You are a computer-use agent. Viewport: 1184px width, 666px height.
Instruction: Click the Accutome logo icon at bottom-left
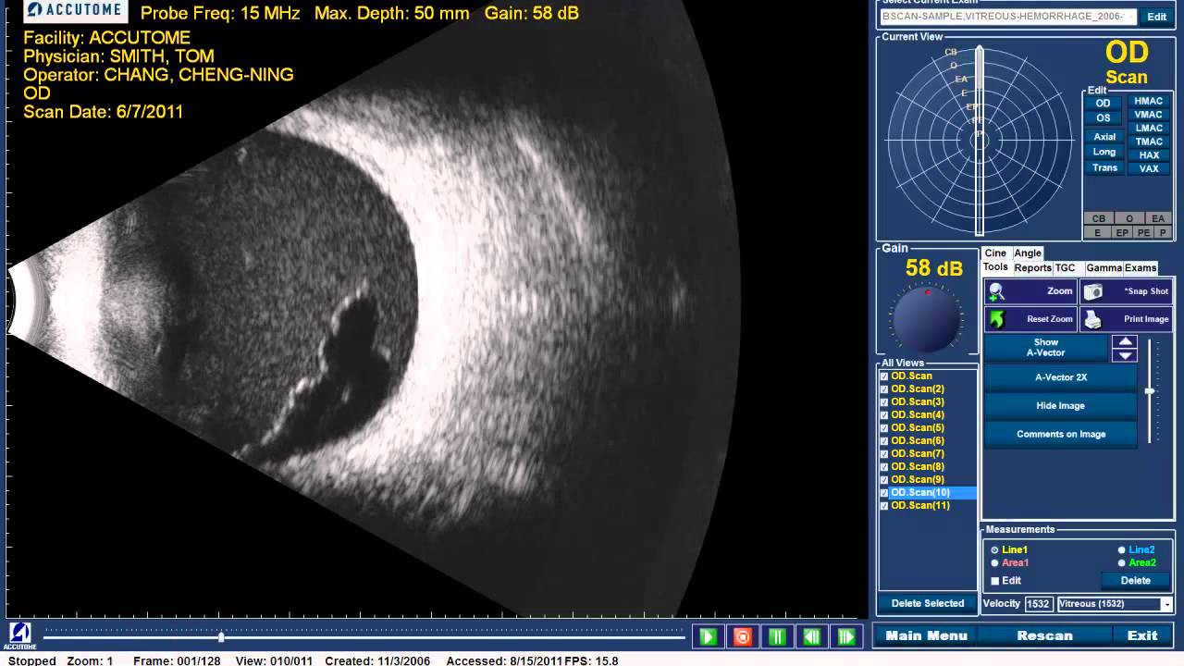[19, 635]
